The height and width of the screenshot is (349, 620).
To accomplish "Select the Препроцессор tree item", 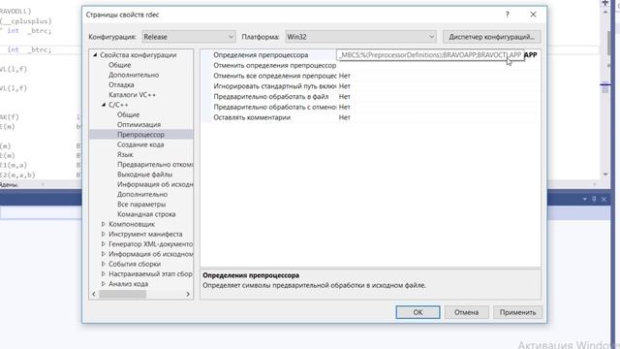I will [x=140, y=135].
